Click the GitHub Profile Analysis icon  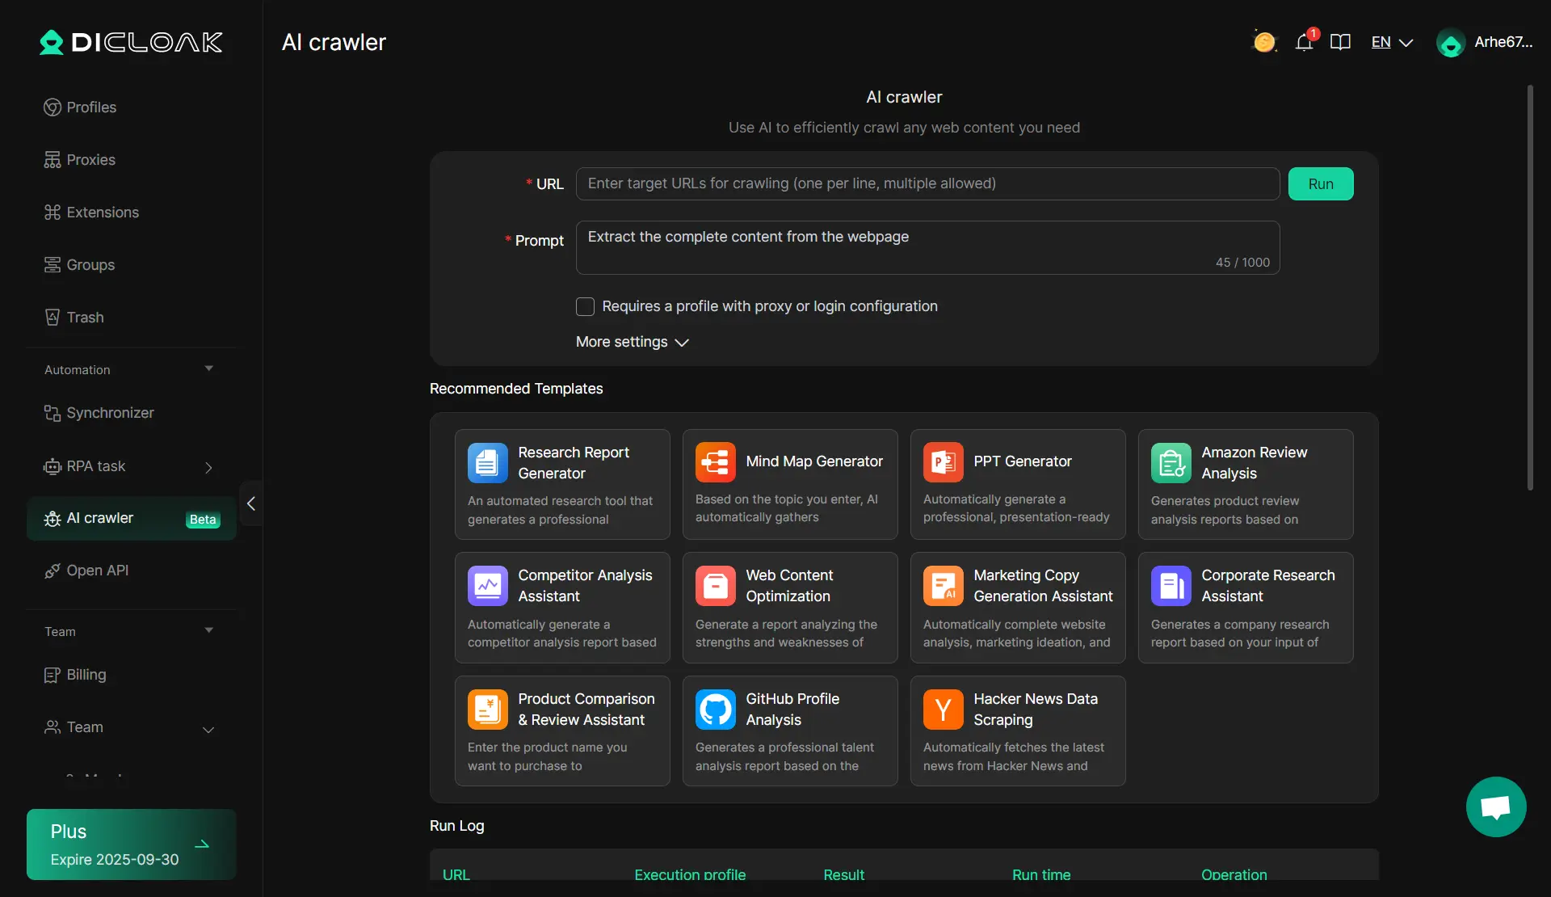tap(715, 710)
